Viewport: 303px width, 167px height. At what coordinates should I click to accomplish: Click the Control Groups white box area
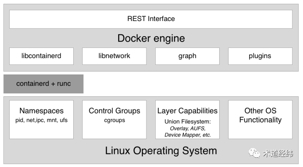[114, 119]
